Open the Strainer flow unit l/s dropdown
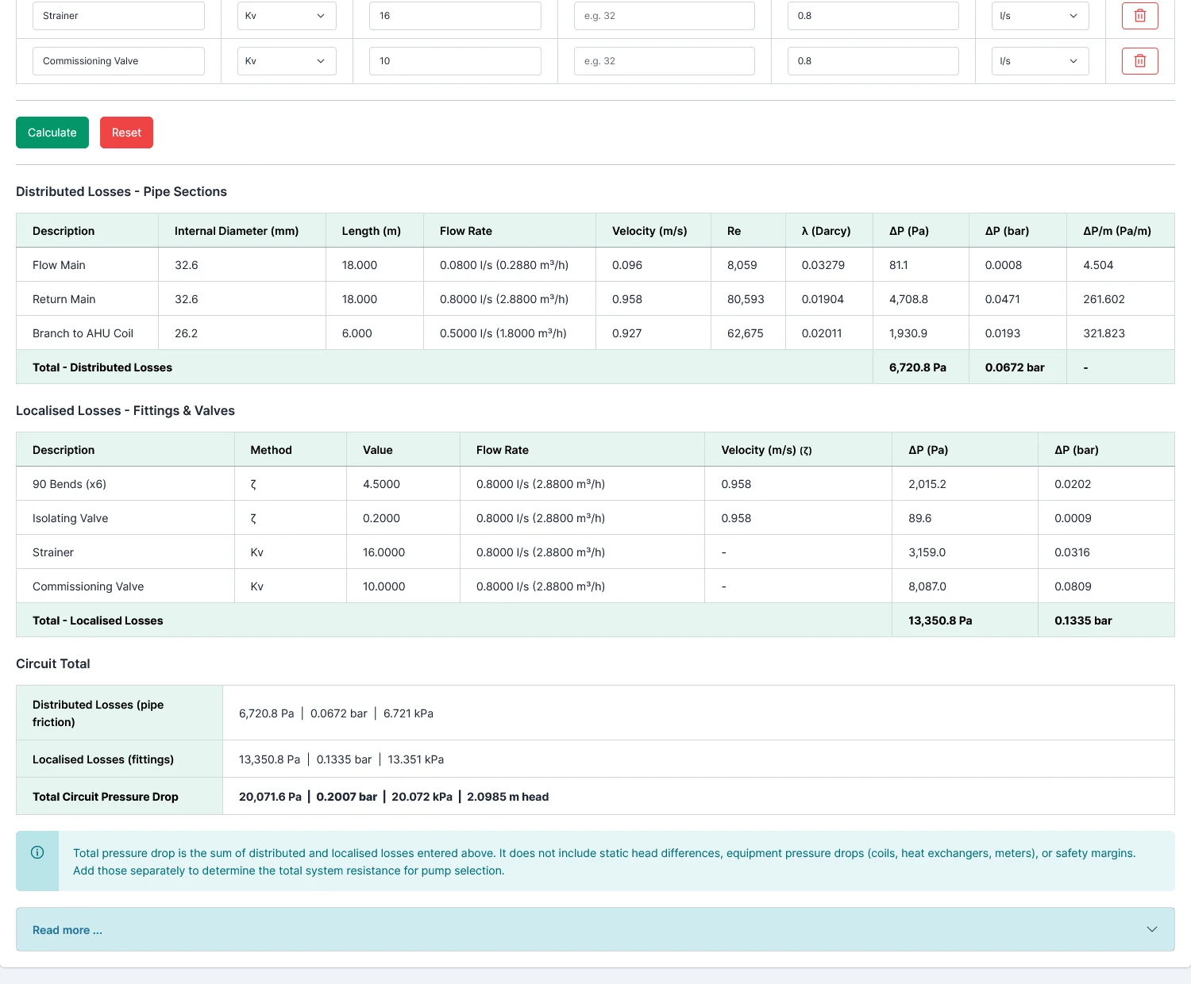 pos(1040,16)
